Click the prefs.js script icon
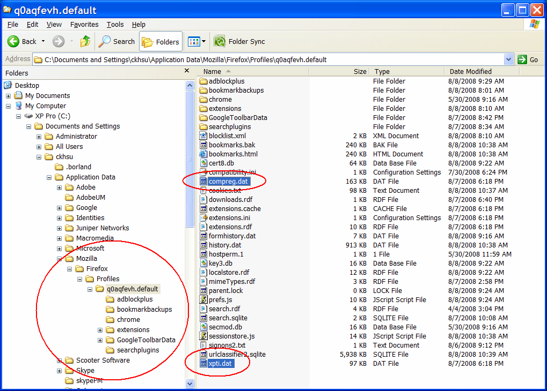Viewport: 547px width, 391px height. click(x=203, y=299)
